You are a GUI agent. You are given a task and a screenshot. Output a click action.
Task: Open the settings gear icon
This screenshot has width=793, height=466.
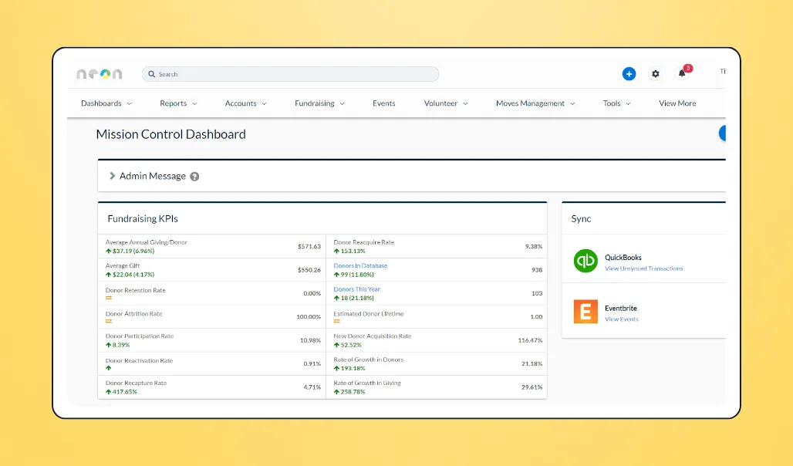click(655, 73)
